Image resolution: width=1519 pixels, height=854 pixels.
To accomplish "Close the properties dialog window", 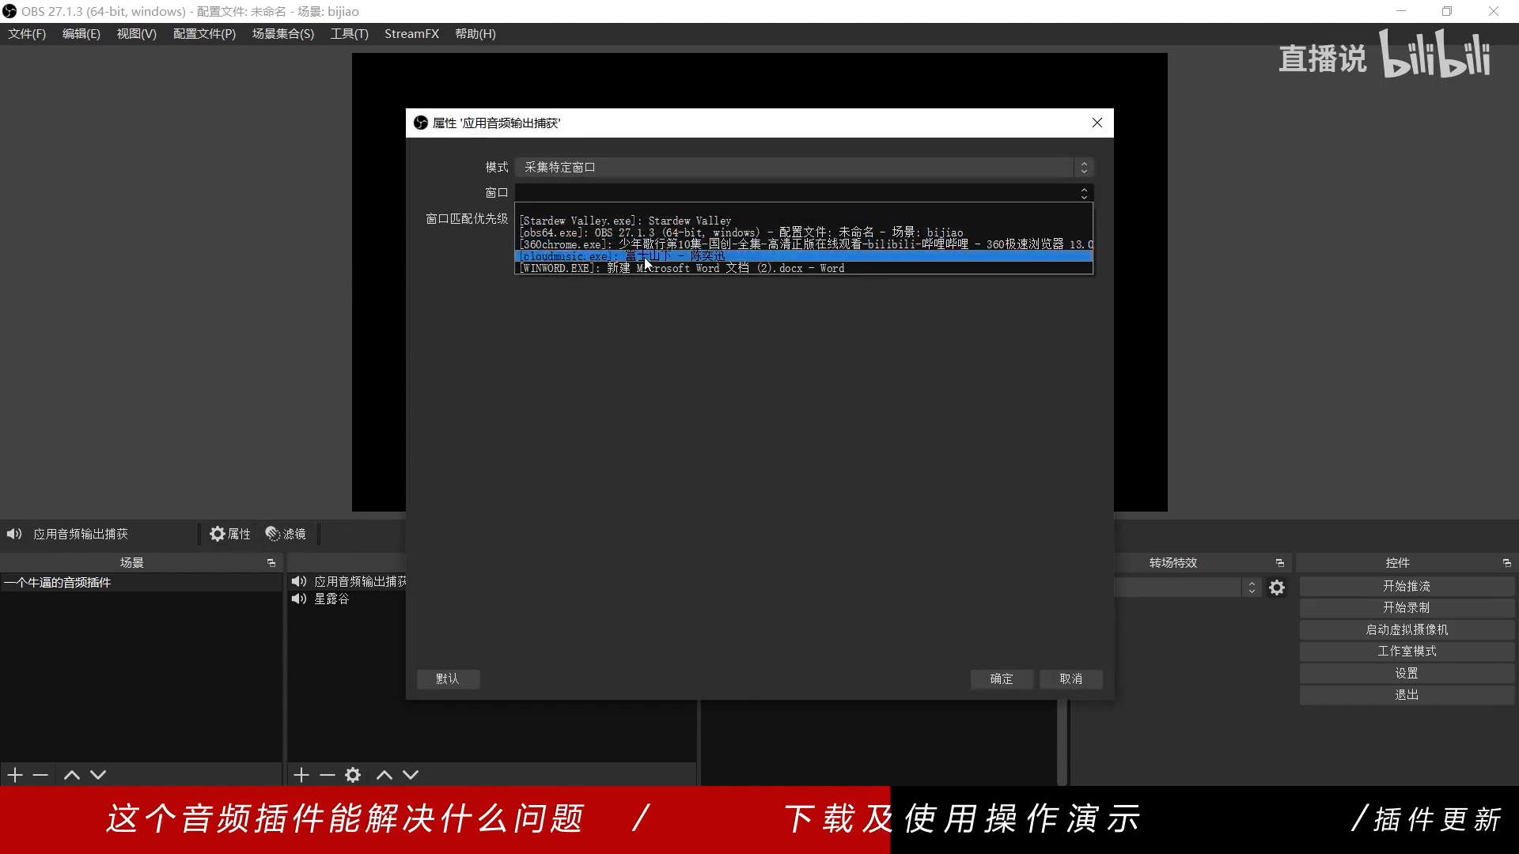I will coord(1097,123).
